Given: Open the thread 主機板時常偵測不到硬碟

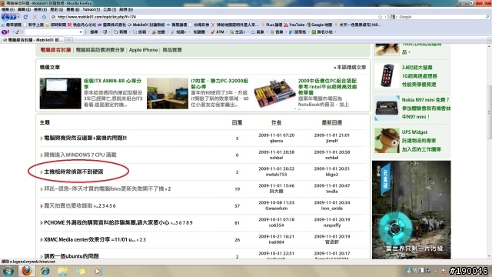Looking at the screenshot, I should (74, 172).
